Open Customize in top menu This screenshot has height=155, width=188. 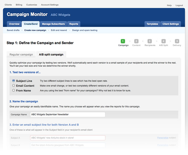(32, 5)
